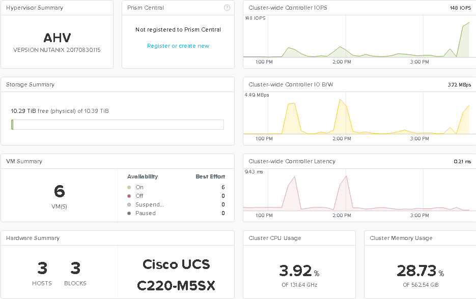The height and width of the screenshot is (299, 476).
Task: Click the green On availability status dot
Action: coord(129,187)
